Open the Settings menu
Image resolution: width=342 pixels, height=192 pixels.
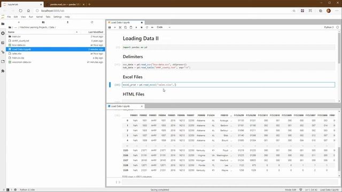tap(58, 17)
